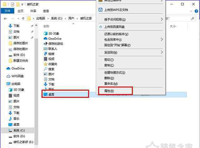Click 用户 in the address breadcrumb
The image size is (200, 148).
click(71, 18)
